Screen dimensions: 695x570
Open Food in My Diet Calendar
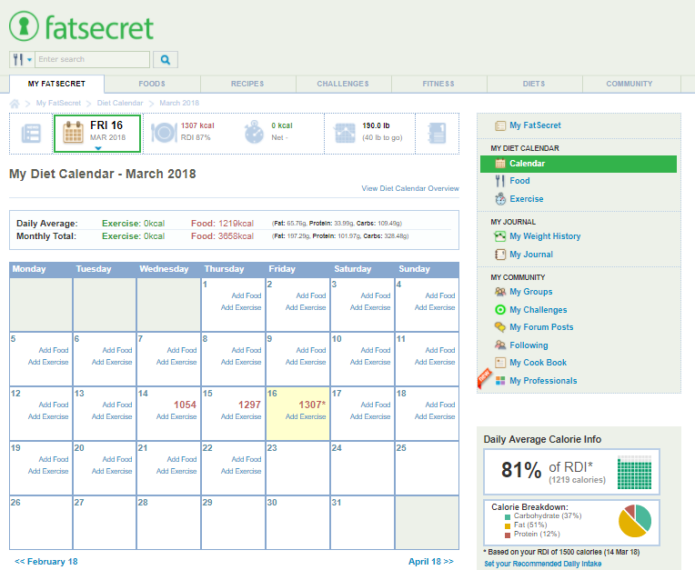tap(519, 181)
